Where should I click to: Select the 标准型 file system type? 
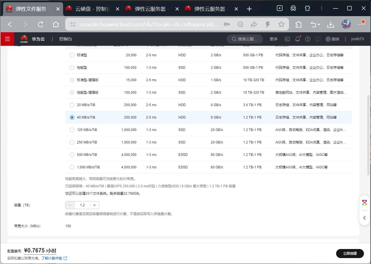coord(72,55)
